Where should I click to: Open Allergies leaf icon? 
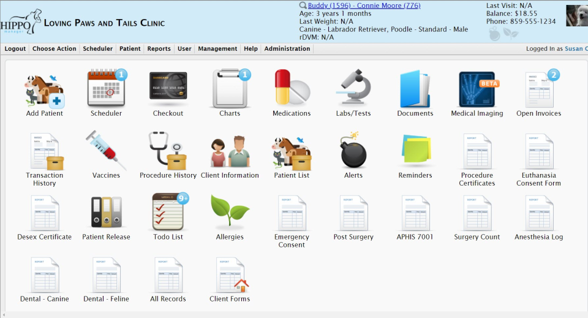click(230, 211)
